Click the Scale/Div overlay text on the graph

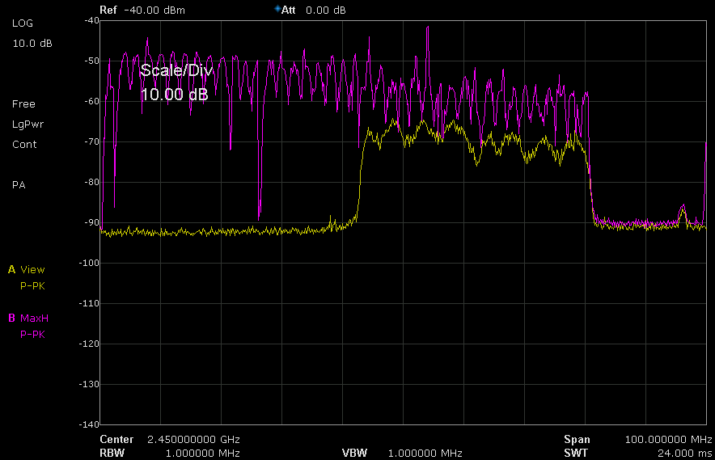point(176,70)
